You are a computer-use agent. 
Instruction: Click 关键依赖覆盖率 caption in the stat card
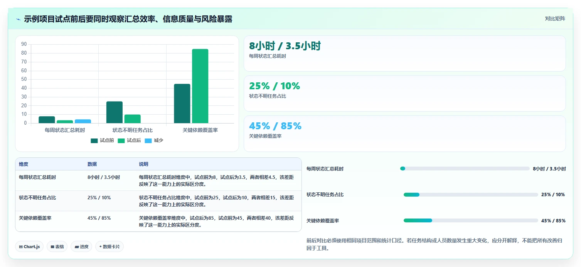pos(265,136)
